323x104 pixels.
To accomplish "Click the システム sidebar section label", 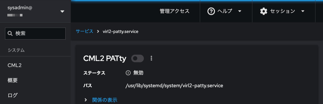I will click(16, 50).
